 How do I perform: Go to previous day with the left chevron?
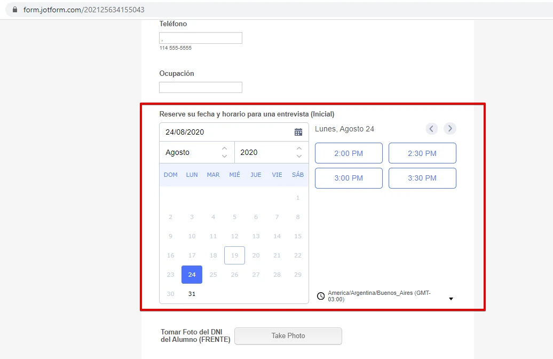pos(431,128)
